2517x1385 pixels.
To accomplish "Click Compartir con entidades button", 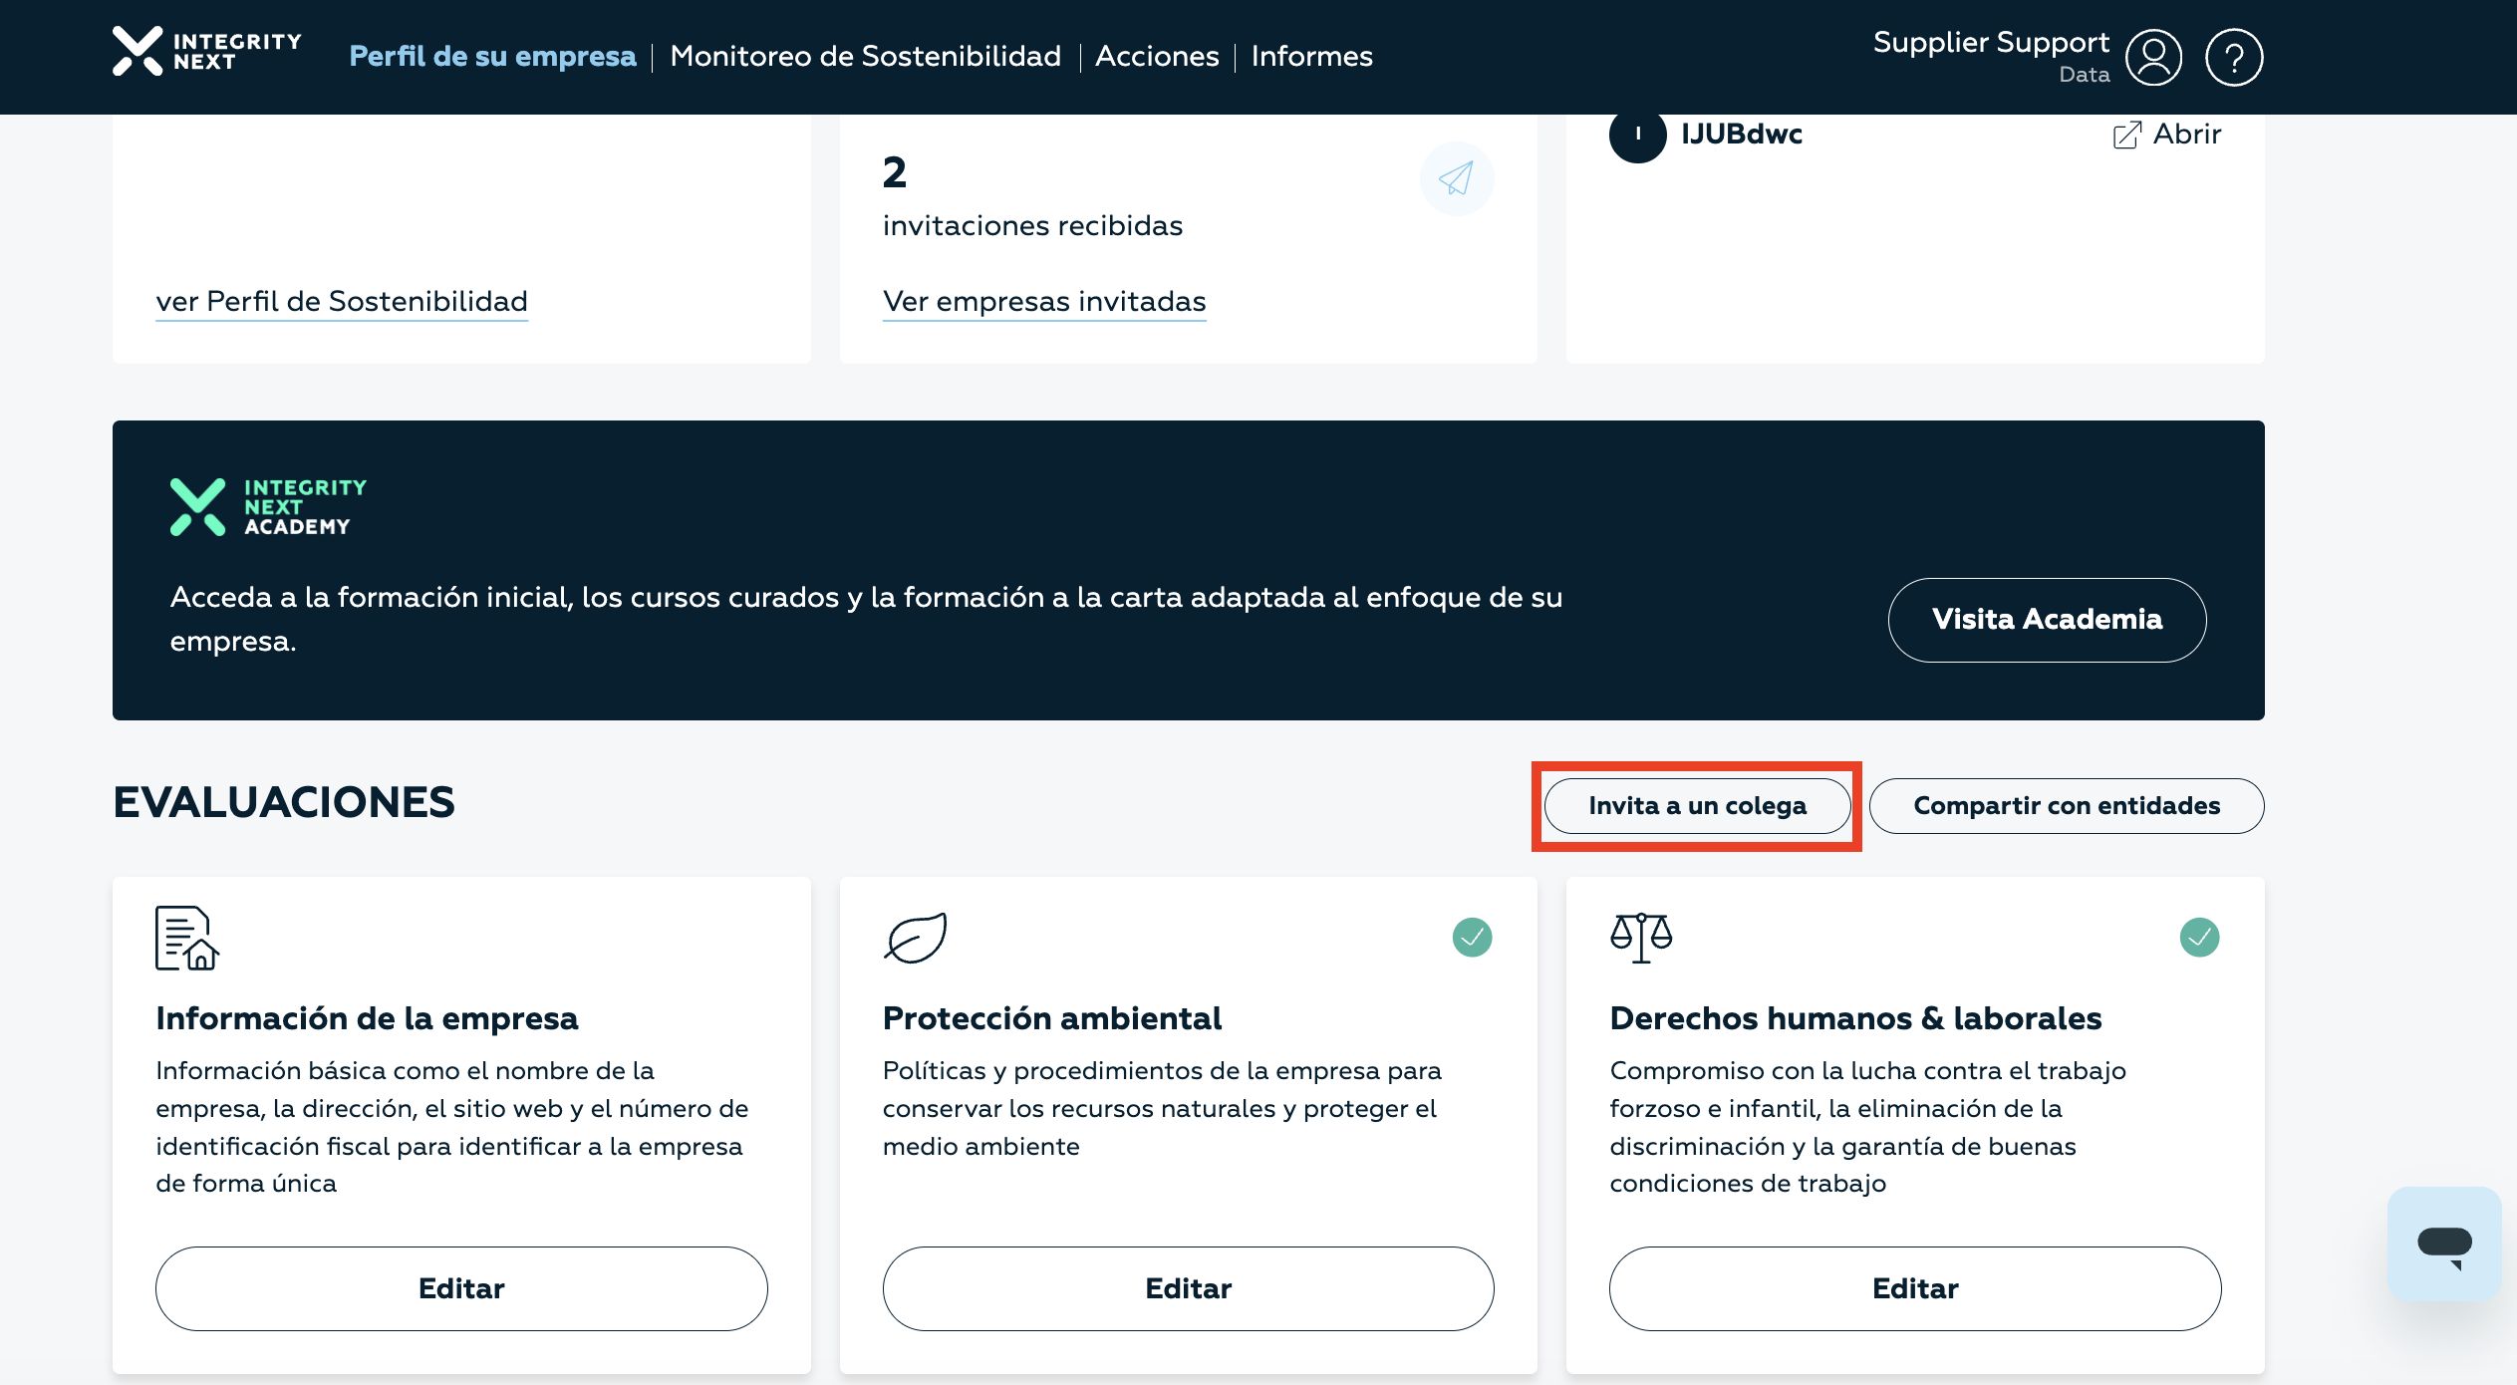I will [x=2066, y=806].
